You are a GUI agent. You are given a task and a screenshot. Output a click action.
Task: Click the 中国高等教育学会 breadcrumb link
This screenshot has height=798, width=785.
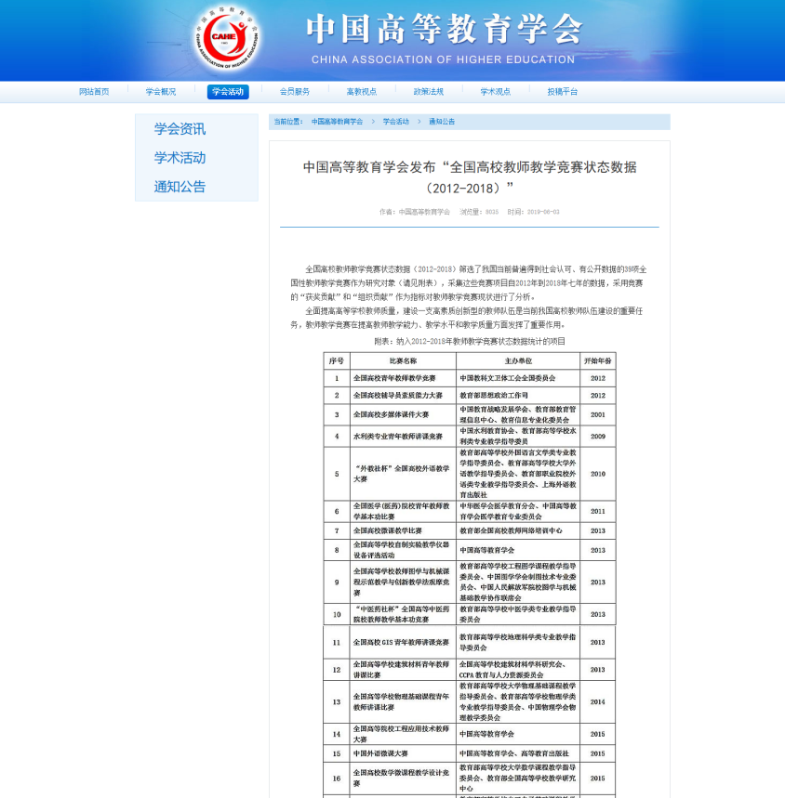(337, 122)
